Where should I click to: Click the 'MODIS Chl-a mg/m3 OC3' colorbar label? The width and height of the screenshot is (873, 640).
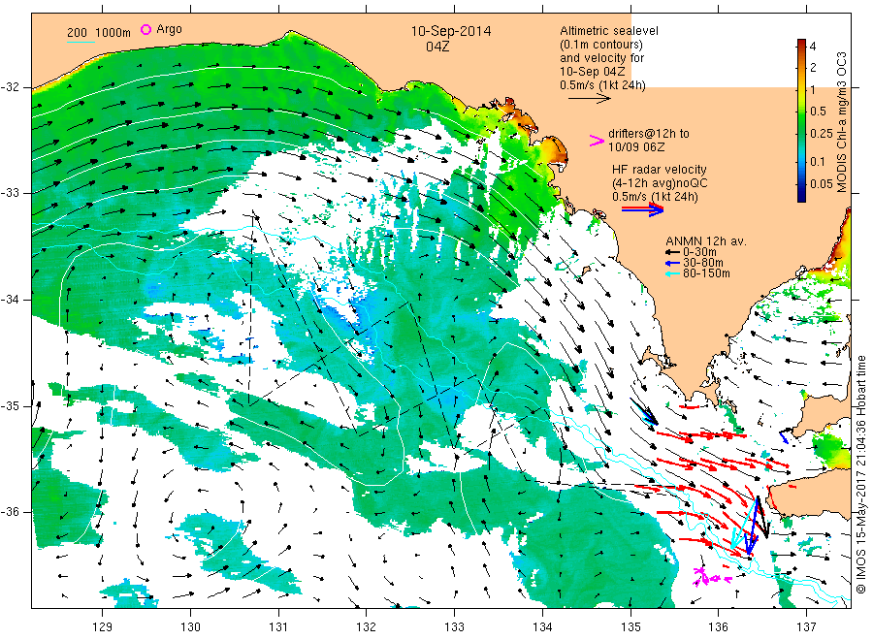tap(842, 122)
